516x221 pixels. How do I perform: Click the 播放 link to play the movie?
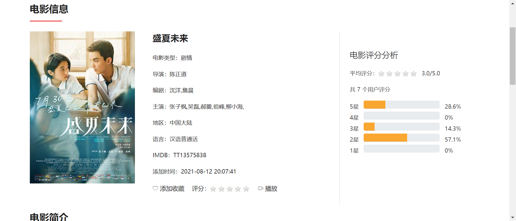pos(271,189)
